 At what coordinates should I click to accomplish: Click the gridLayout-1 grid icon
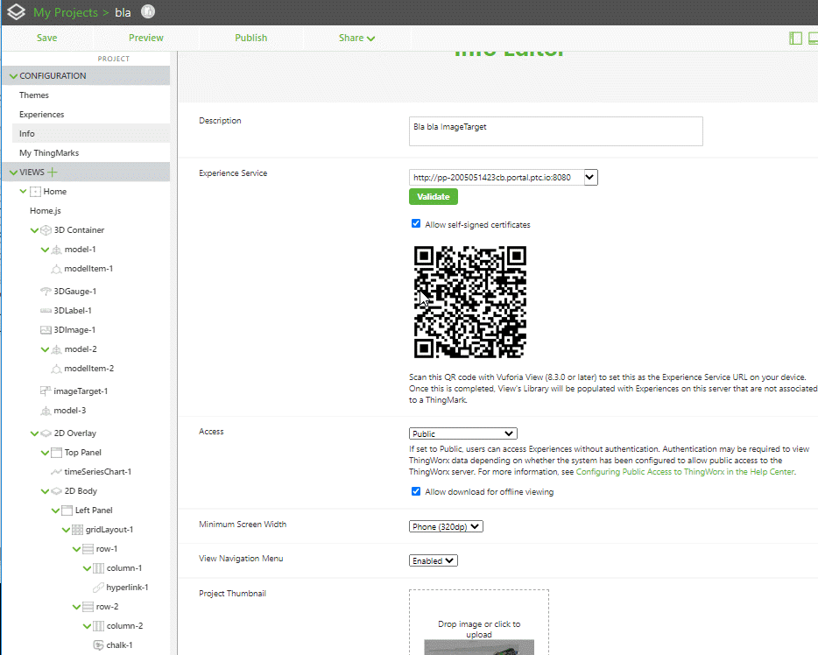(77, 530)
